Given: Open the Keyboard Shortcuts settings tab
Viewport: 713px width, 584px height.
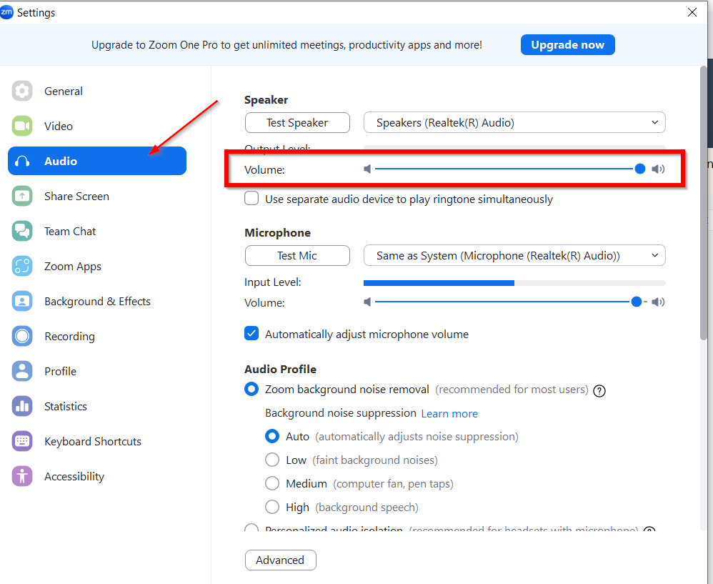Looking at the screenshot, I should tap(92, 441).
